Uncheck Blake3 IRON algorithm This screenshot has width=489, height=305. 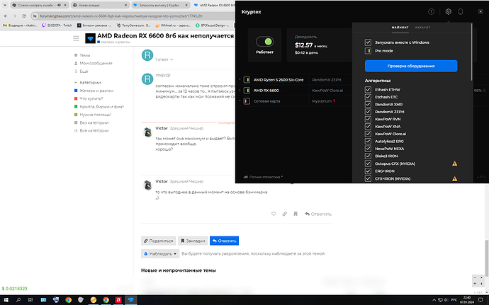click(x=368, y=156)
